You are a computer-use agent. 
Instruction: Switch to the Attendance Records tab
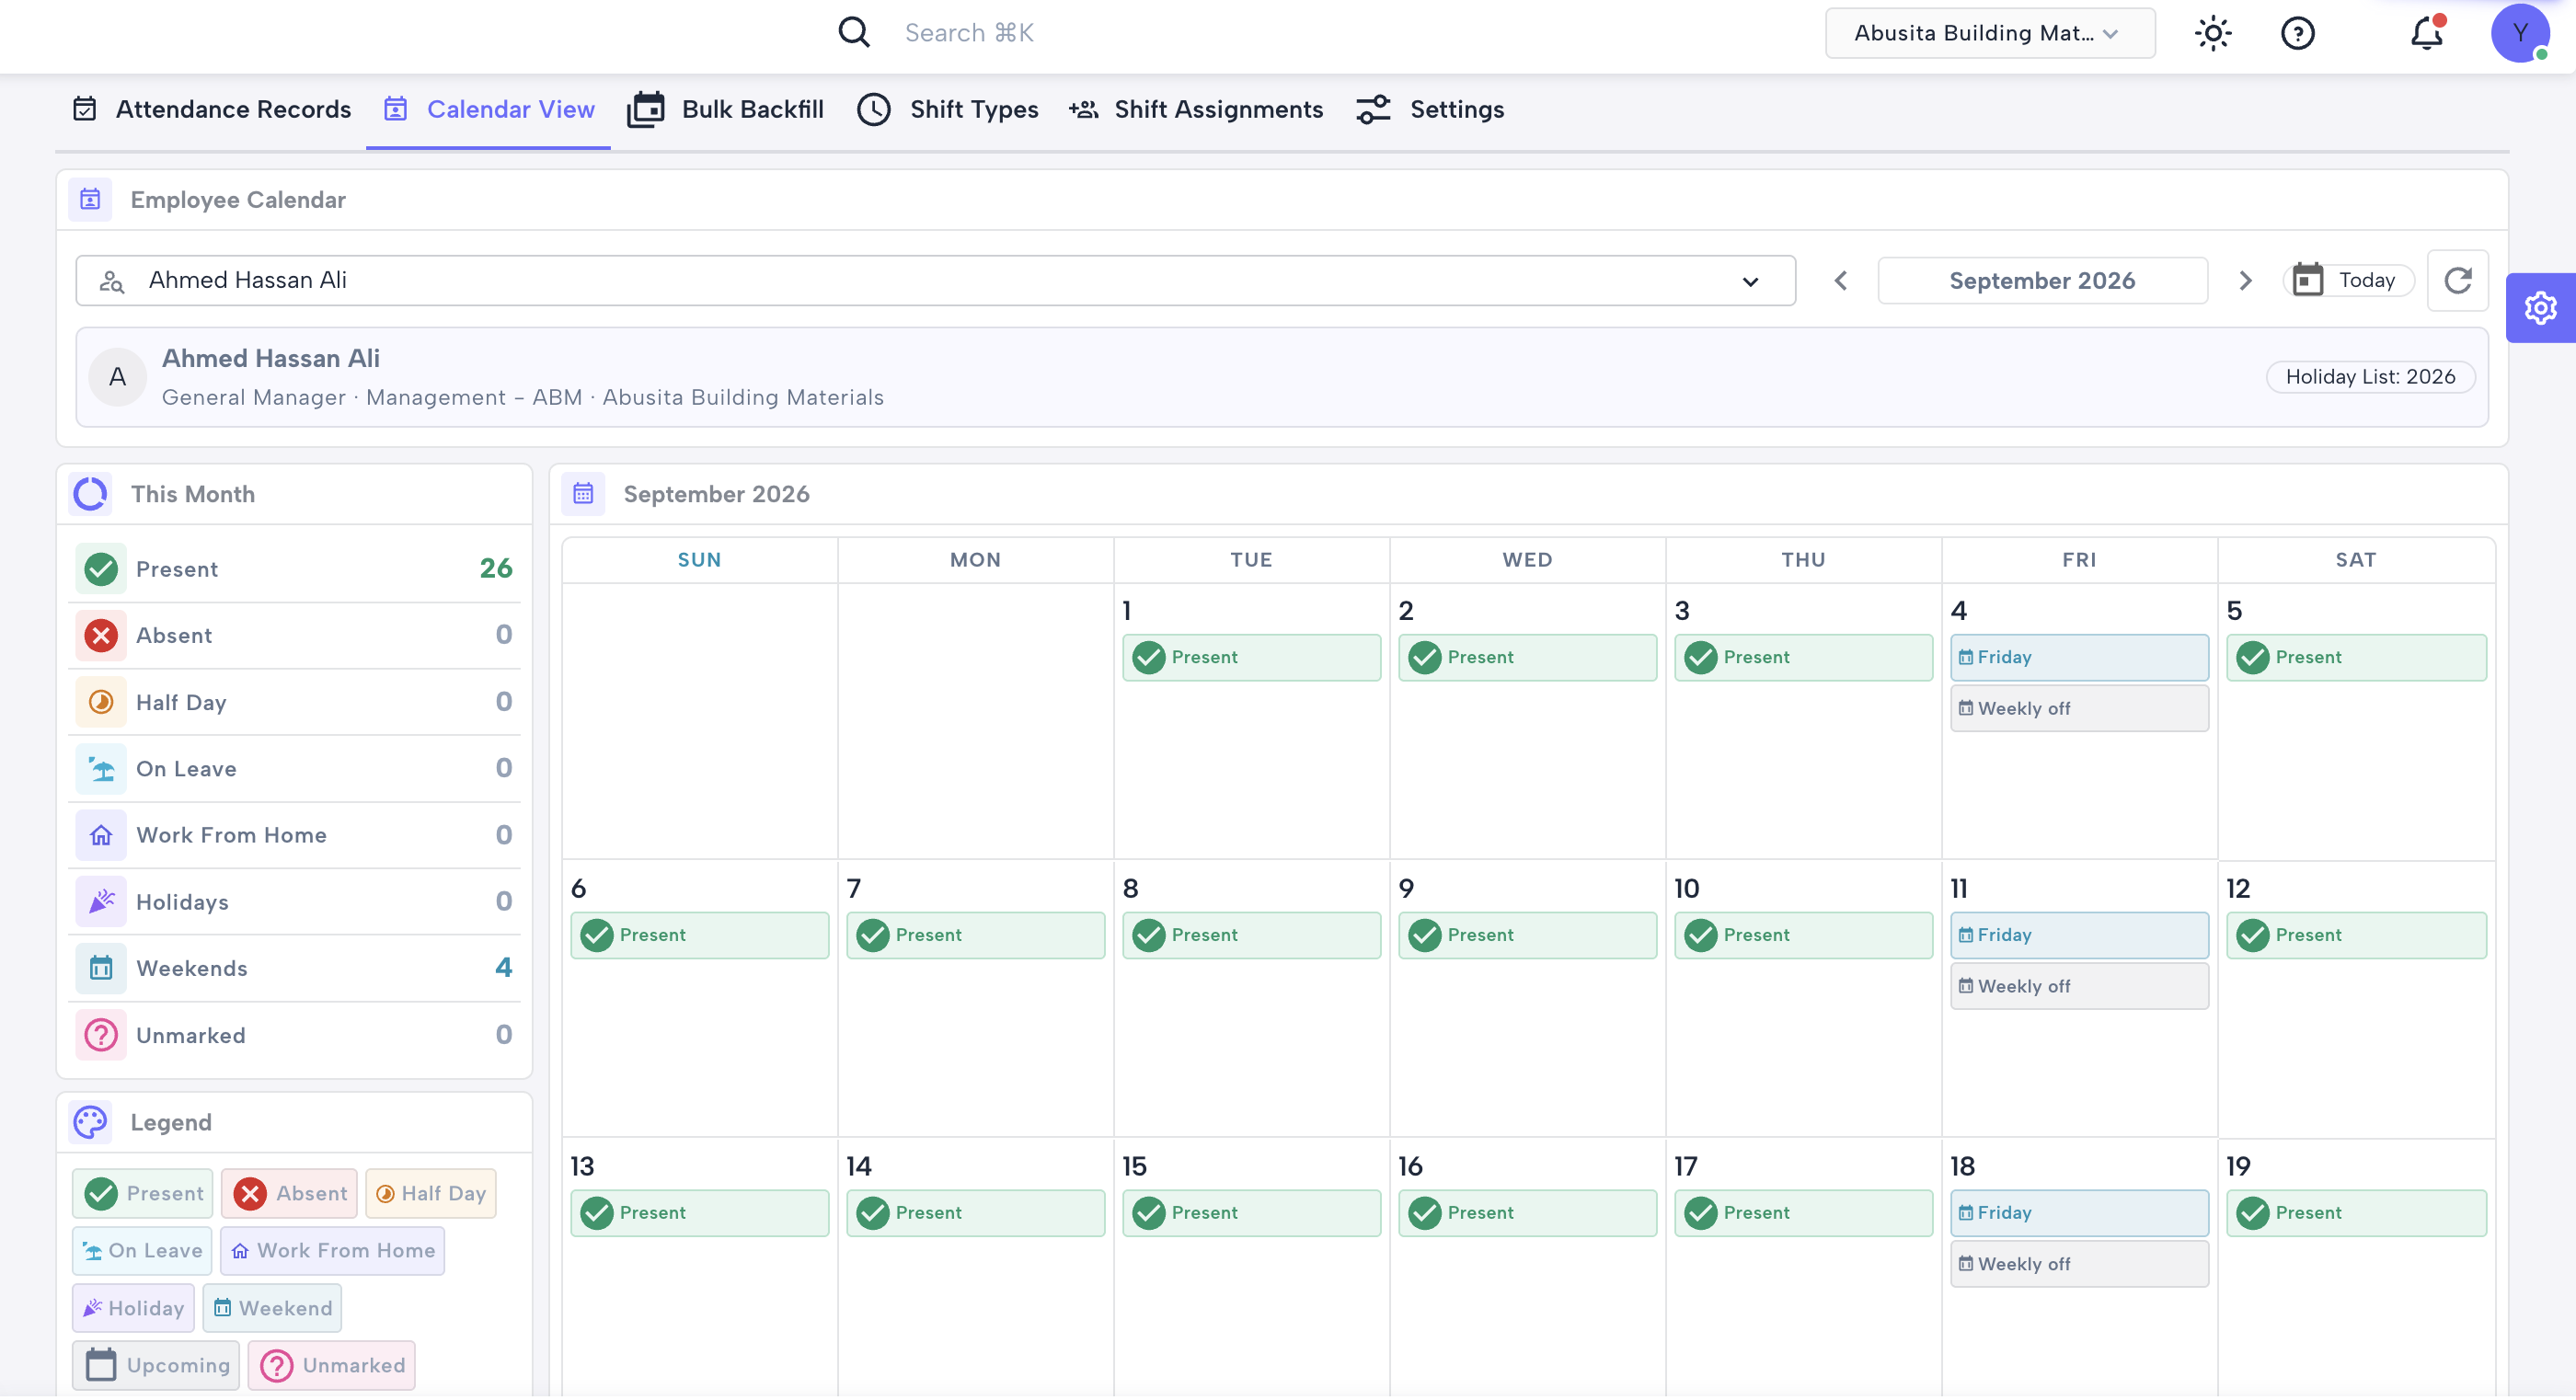click(x=212, y=109)
